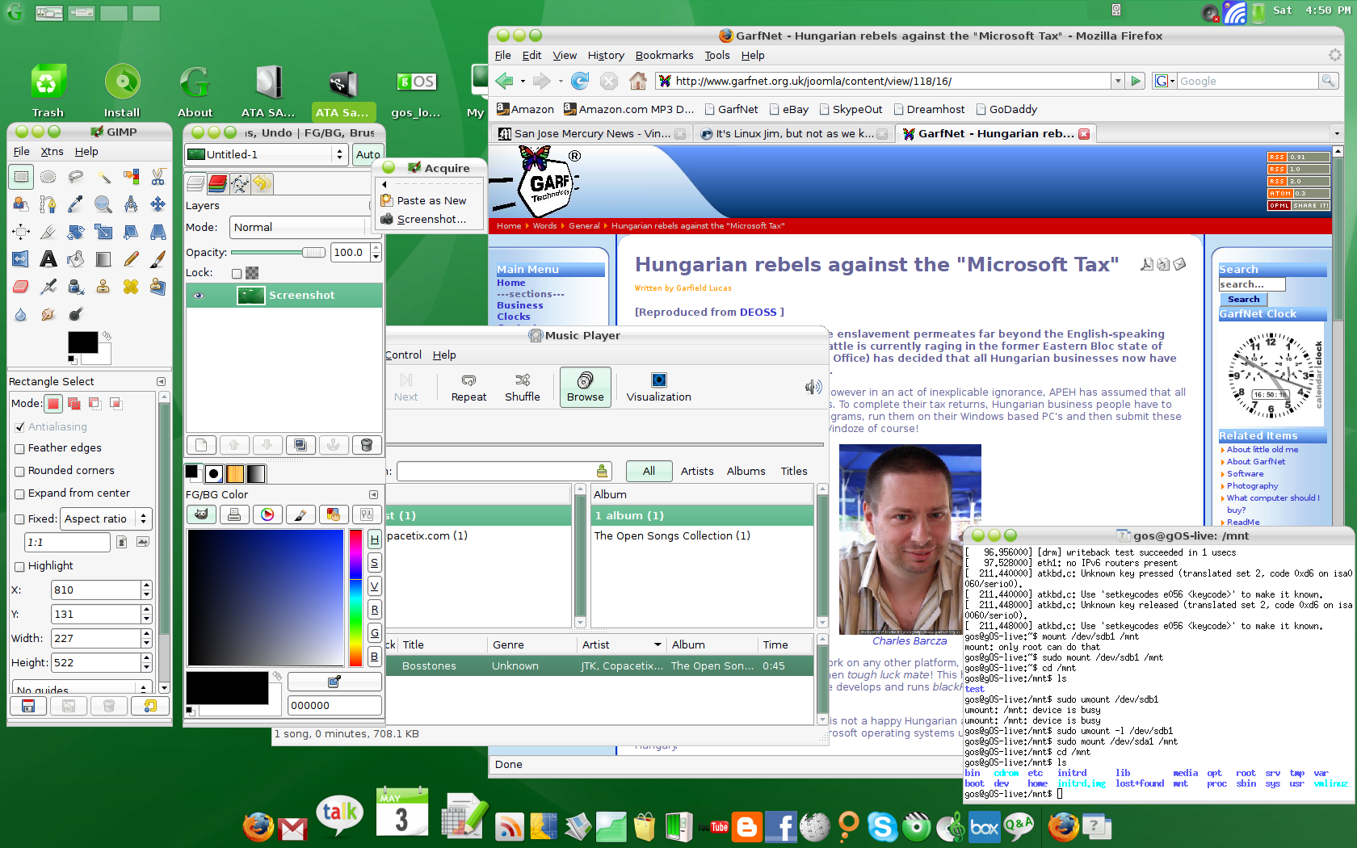Image resolution: width=1357 pixels, height=848 pixels.
Task: Select the Free Select lasso tool
Action: pyautogui.click(x=76, y=176)
